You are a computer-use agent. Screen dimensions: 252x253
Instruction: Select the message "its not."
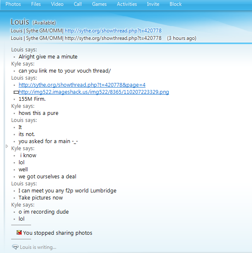(x=27, y=134)
